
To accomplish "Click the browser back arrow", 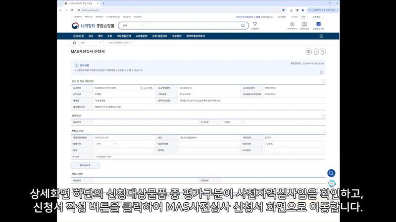I will coord(60,10).
